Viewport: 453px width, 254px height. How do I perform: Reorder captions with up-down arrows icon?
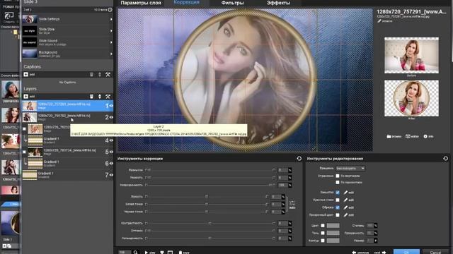click(100, 75)
